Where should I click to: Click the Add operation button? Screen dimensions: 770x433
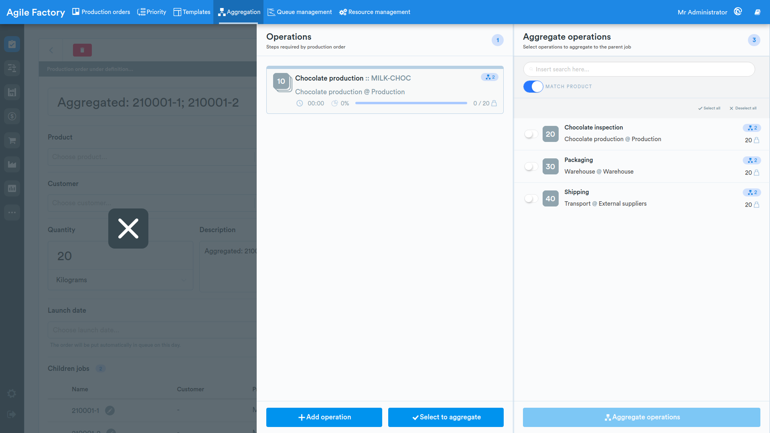click(324, 417)
